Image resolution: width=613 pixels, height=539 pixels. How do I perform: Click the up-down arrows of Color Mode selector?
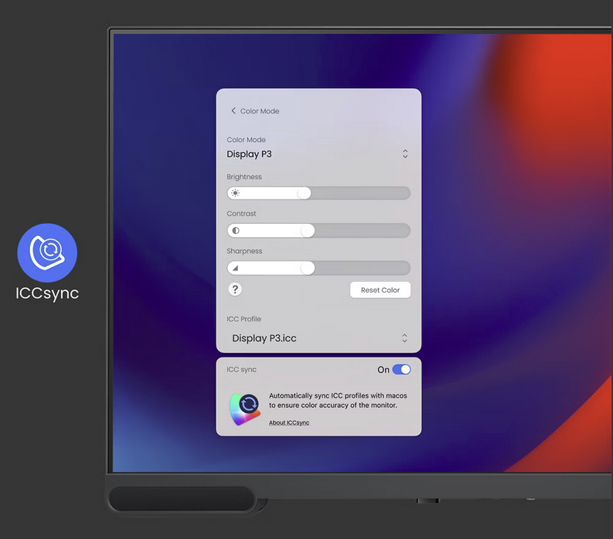click(405, 154)
